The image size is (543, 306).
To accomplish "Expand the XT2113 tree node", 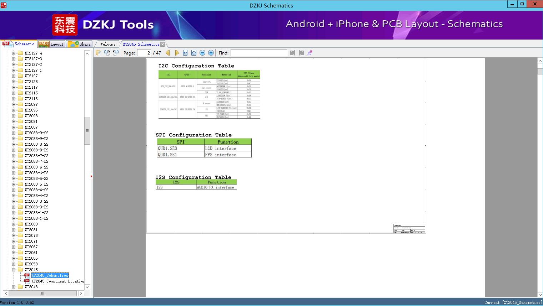I will point(14,99).
